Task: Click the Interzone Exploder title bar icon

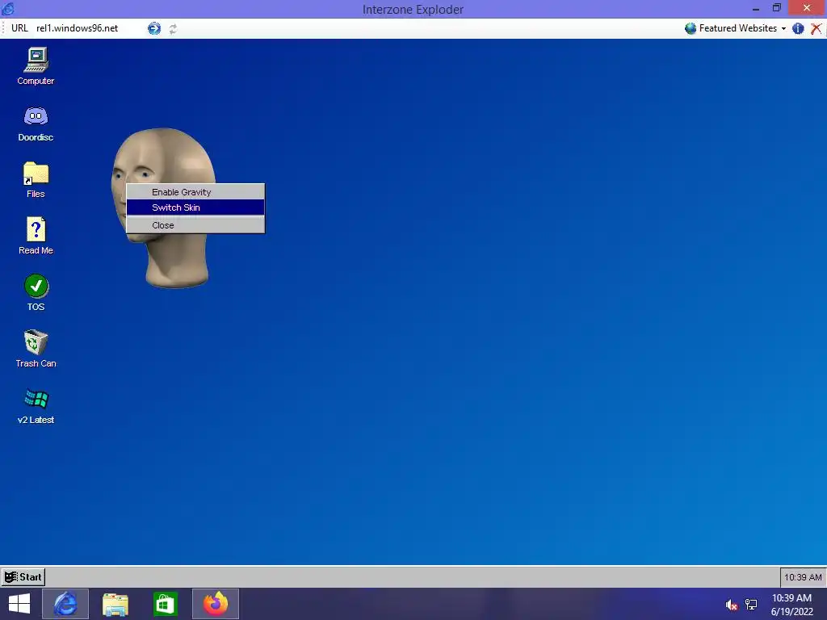Action: [x=8, y=8]
